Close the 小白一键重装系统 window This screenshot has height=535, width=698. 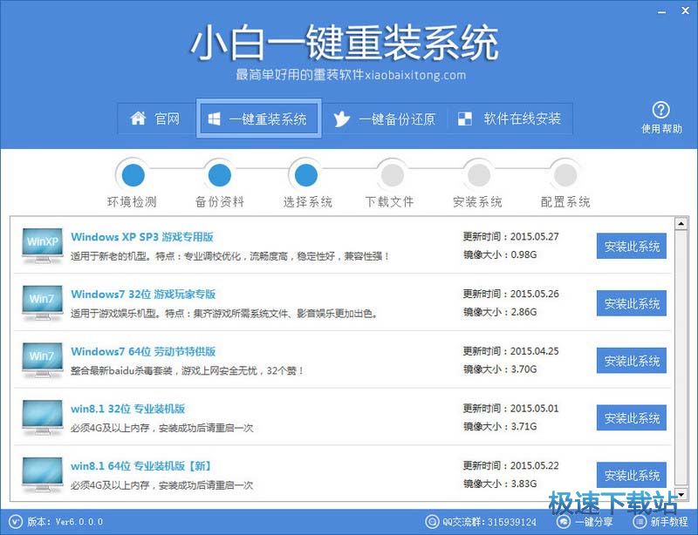pos(686,10)
